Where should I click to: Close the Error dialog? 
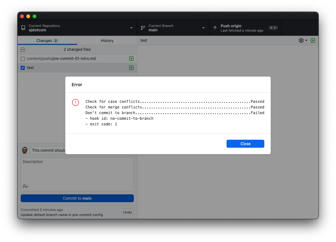245,144
